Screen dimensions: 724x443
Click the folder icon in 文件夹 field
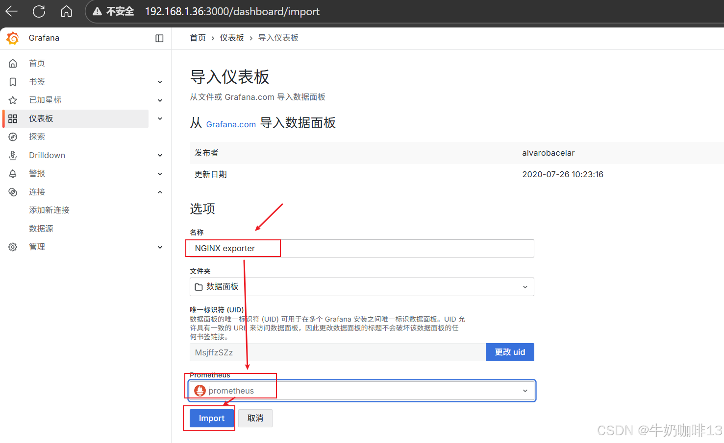199,287
